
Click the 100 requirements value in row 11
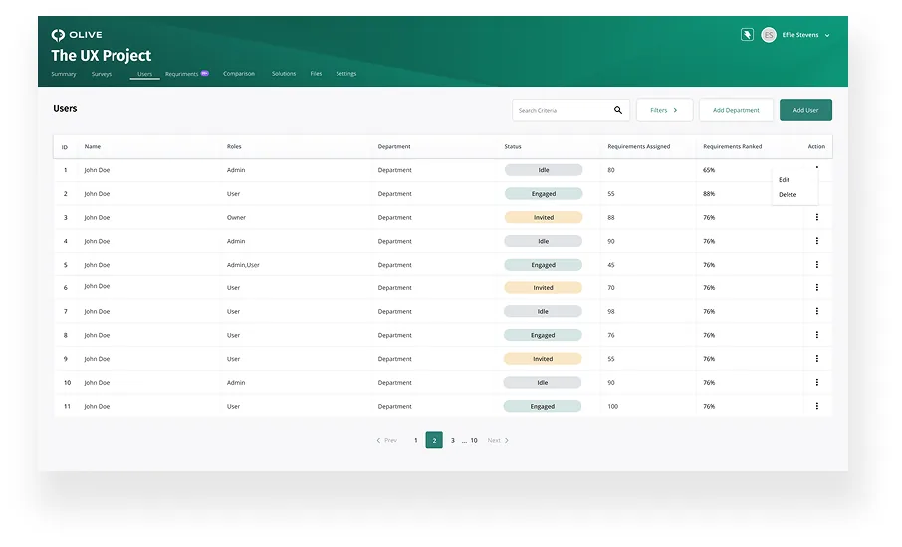pos(612,406)
